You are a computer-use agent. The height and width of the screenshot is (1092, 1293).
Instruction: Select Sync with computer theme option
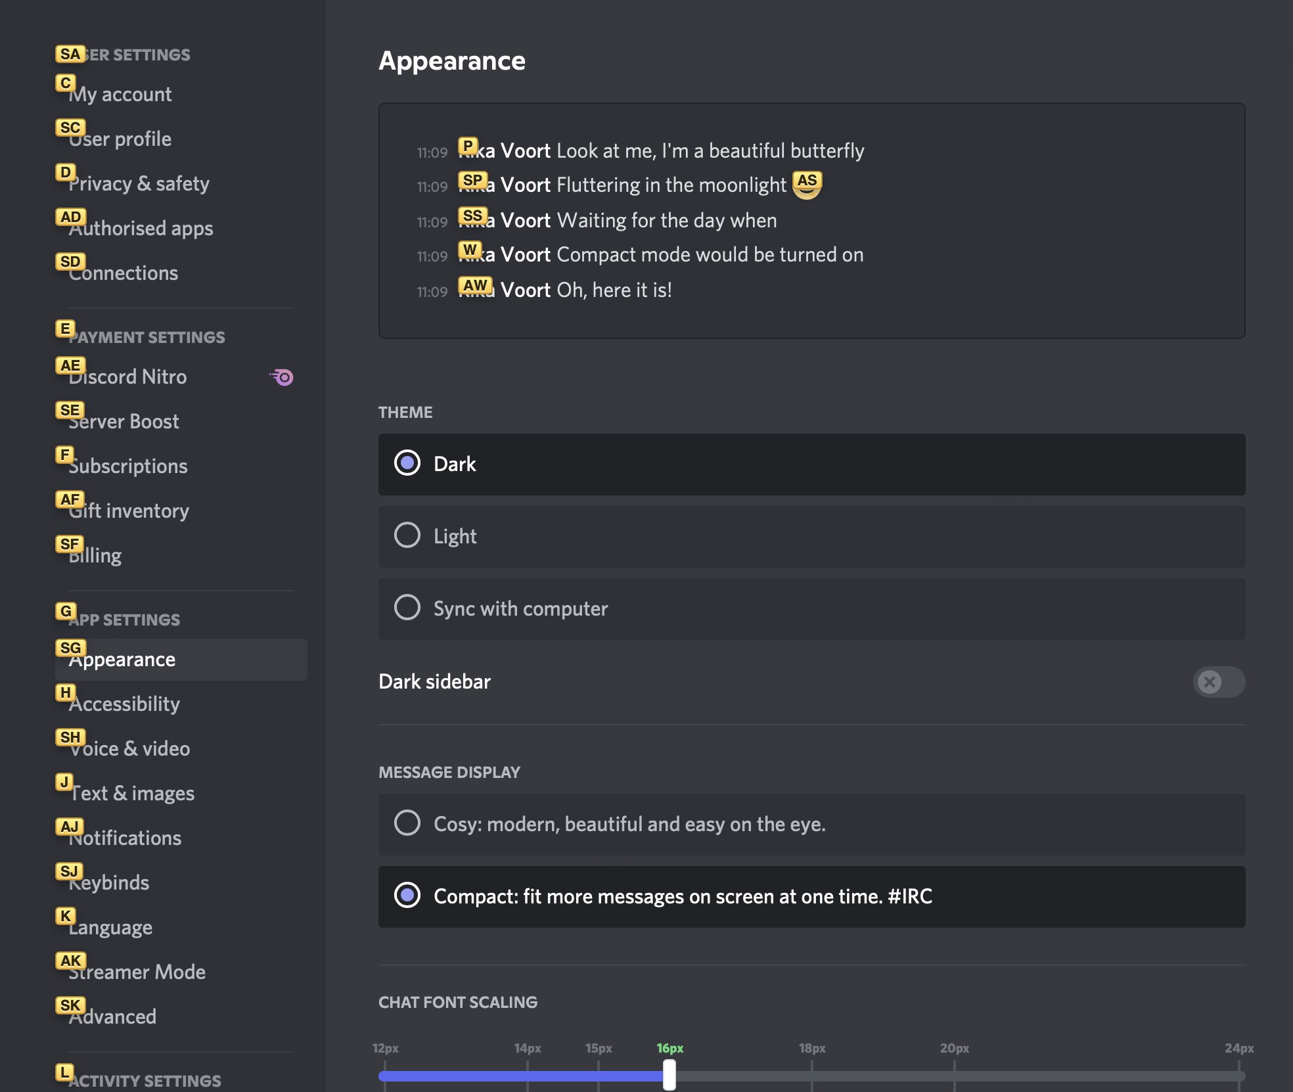pyautogui.click(x=407, y=608)
